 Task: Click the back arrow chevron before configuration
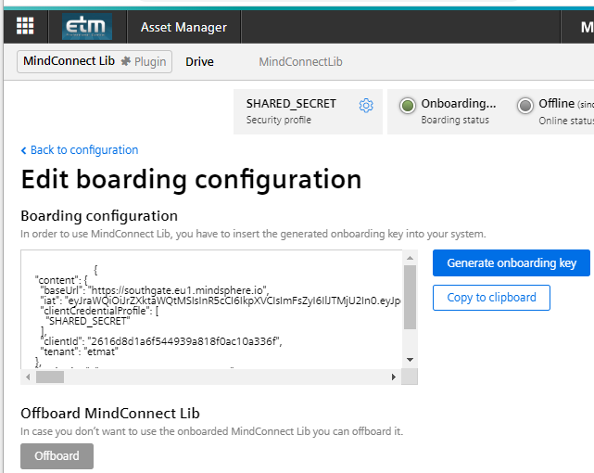click(x=24, y=150)
